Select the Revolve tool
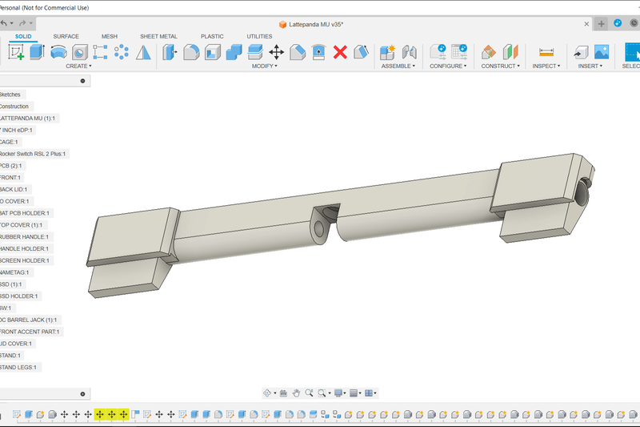640x427 pixels. click(58, 52)
